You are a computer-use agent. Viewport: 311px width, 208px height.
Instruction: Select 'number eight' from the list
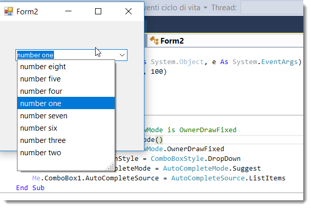pos(43,67)
